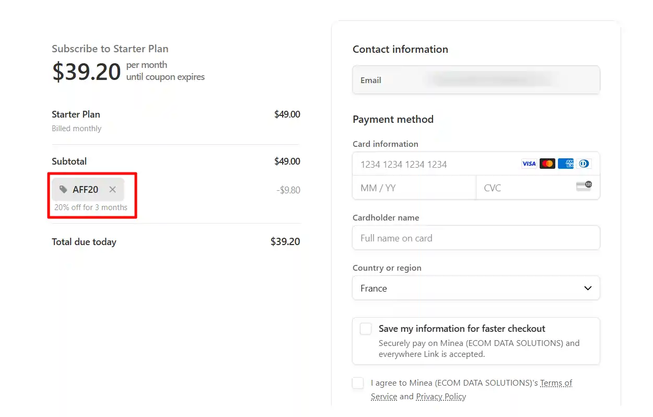This screenshot has height=417, width=653.
Task: Enable Save my information for faster checkout
Action: (x=365, y=329)
